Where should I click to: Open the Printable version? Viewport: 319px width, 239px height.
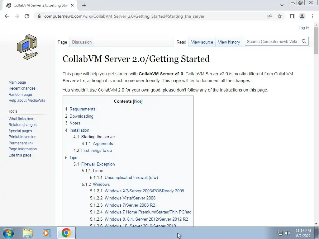coord(22,137)
